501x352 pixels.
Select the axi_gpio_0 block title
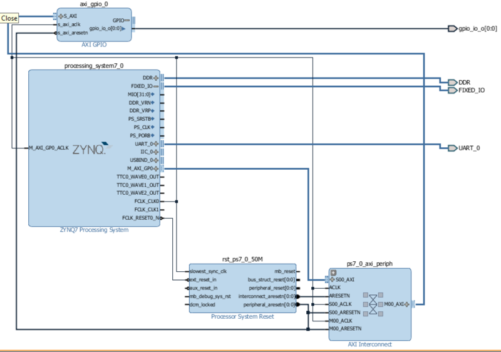[x=94, y=4]
